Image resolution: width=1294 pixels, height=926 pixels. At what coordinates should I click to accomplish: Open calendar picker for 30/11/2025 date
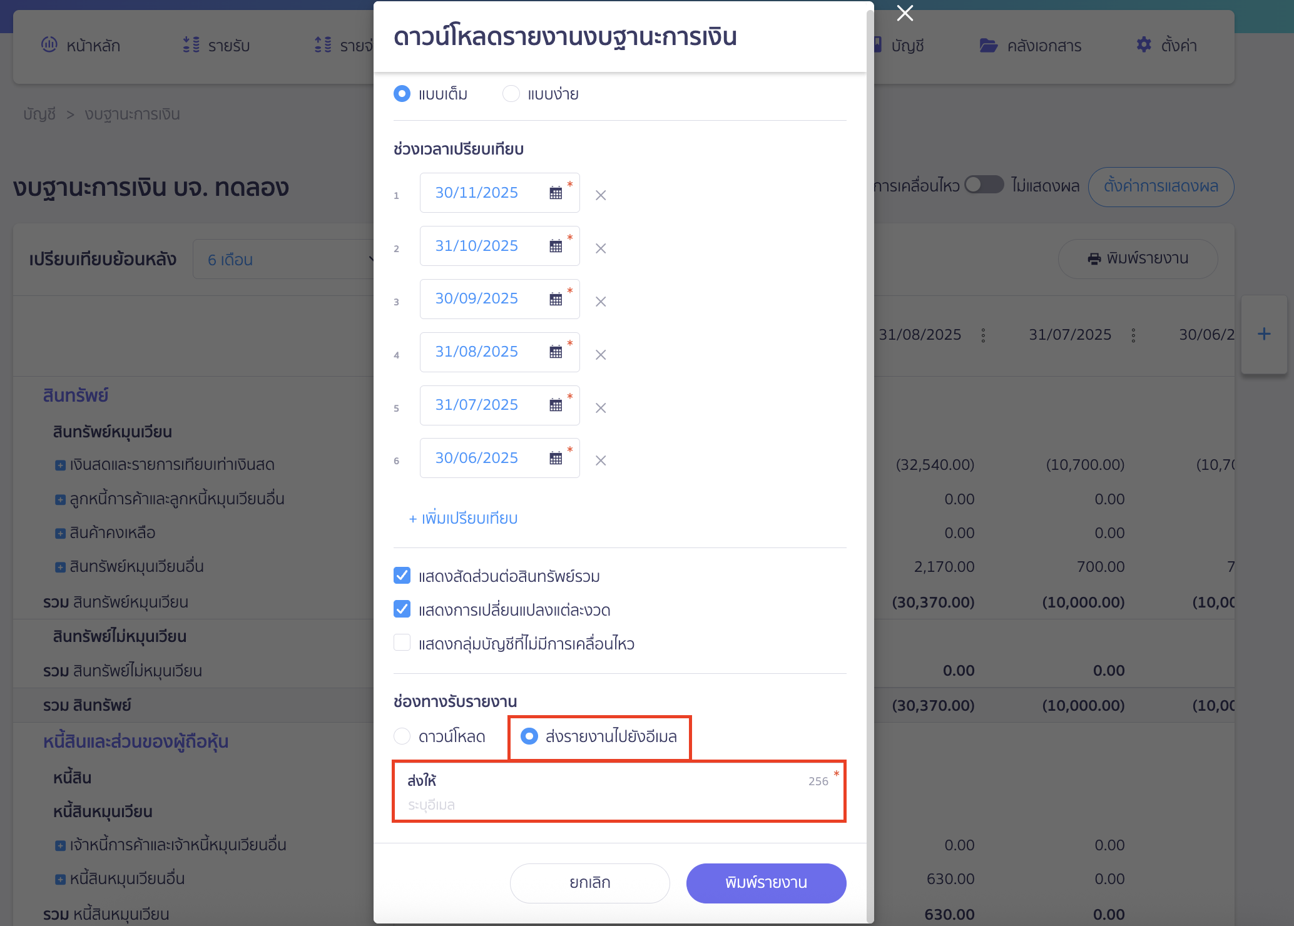click(x=556, y=193)
